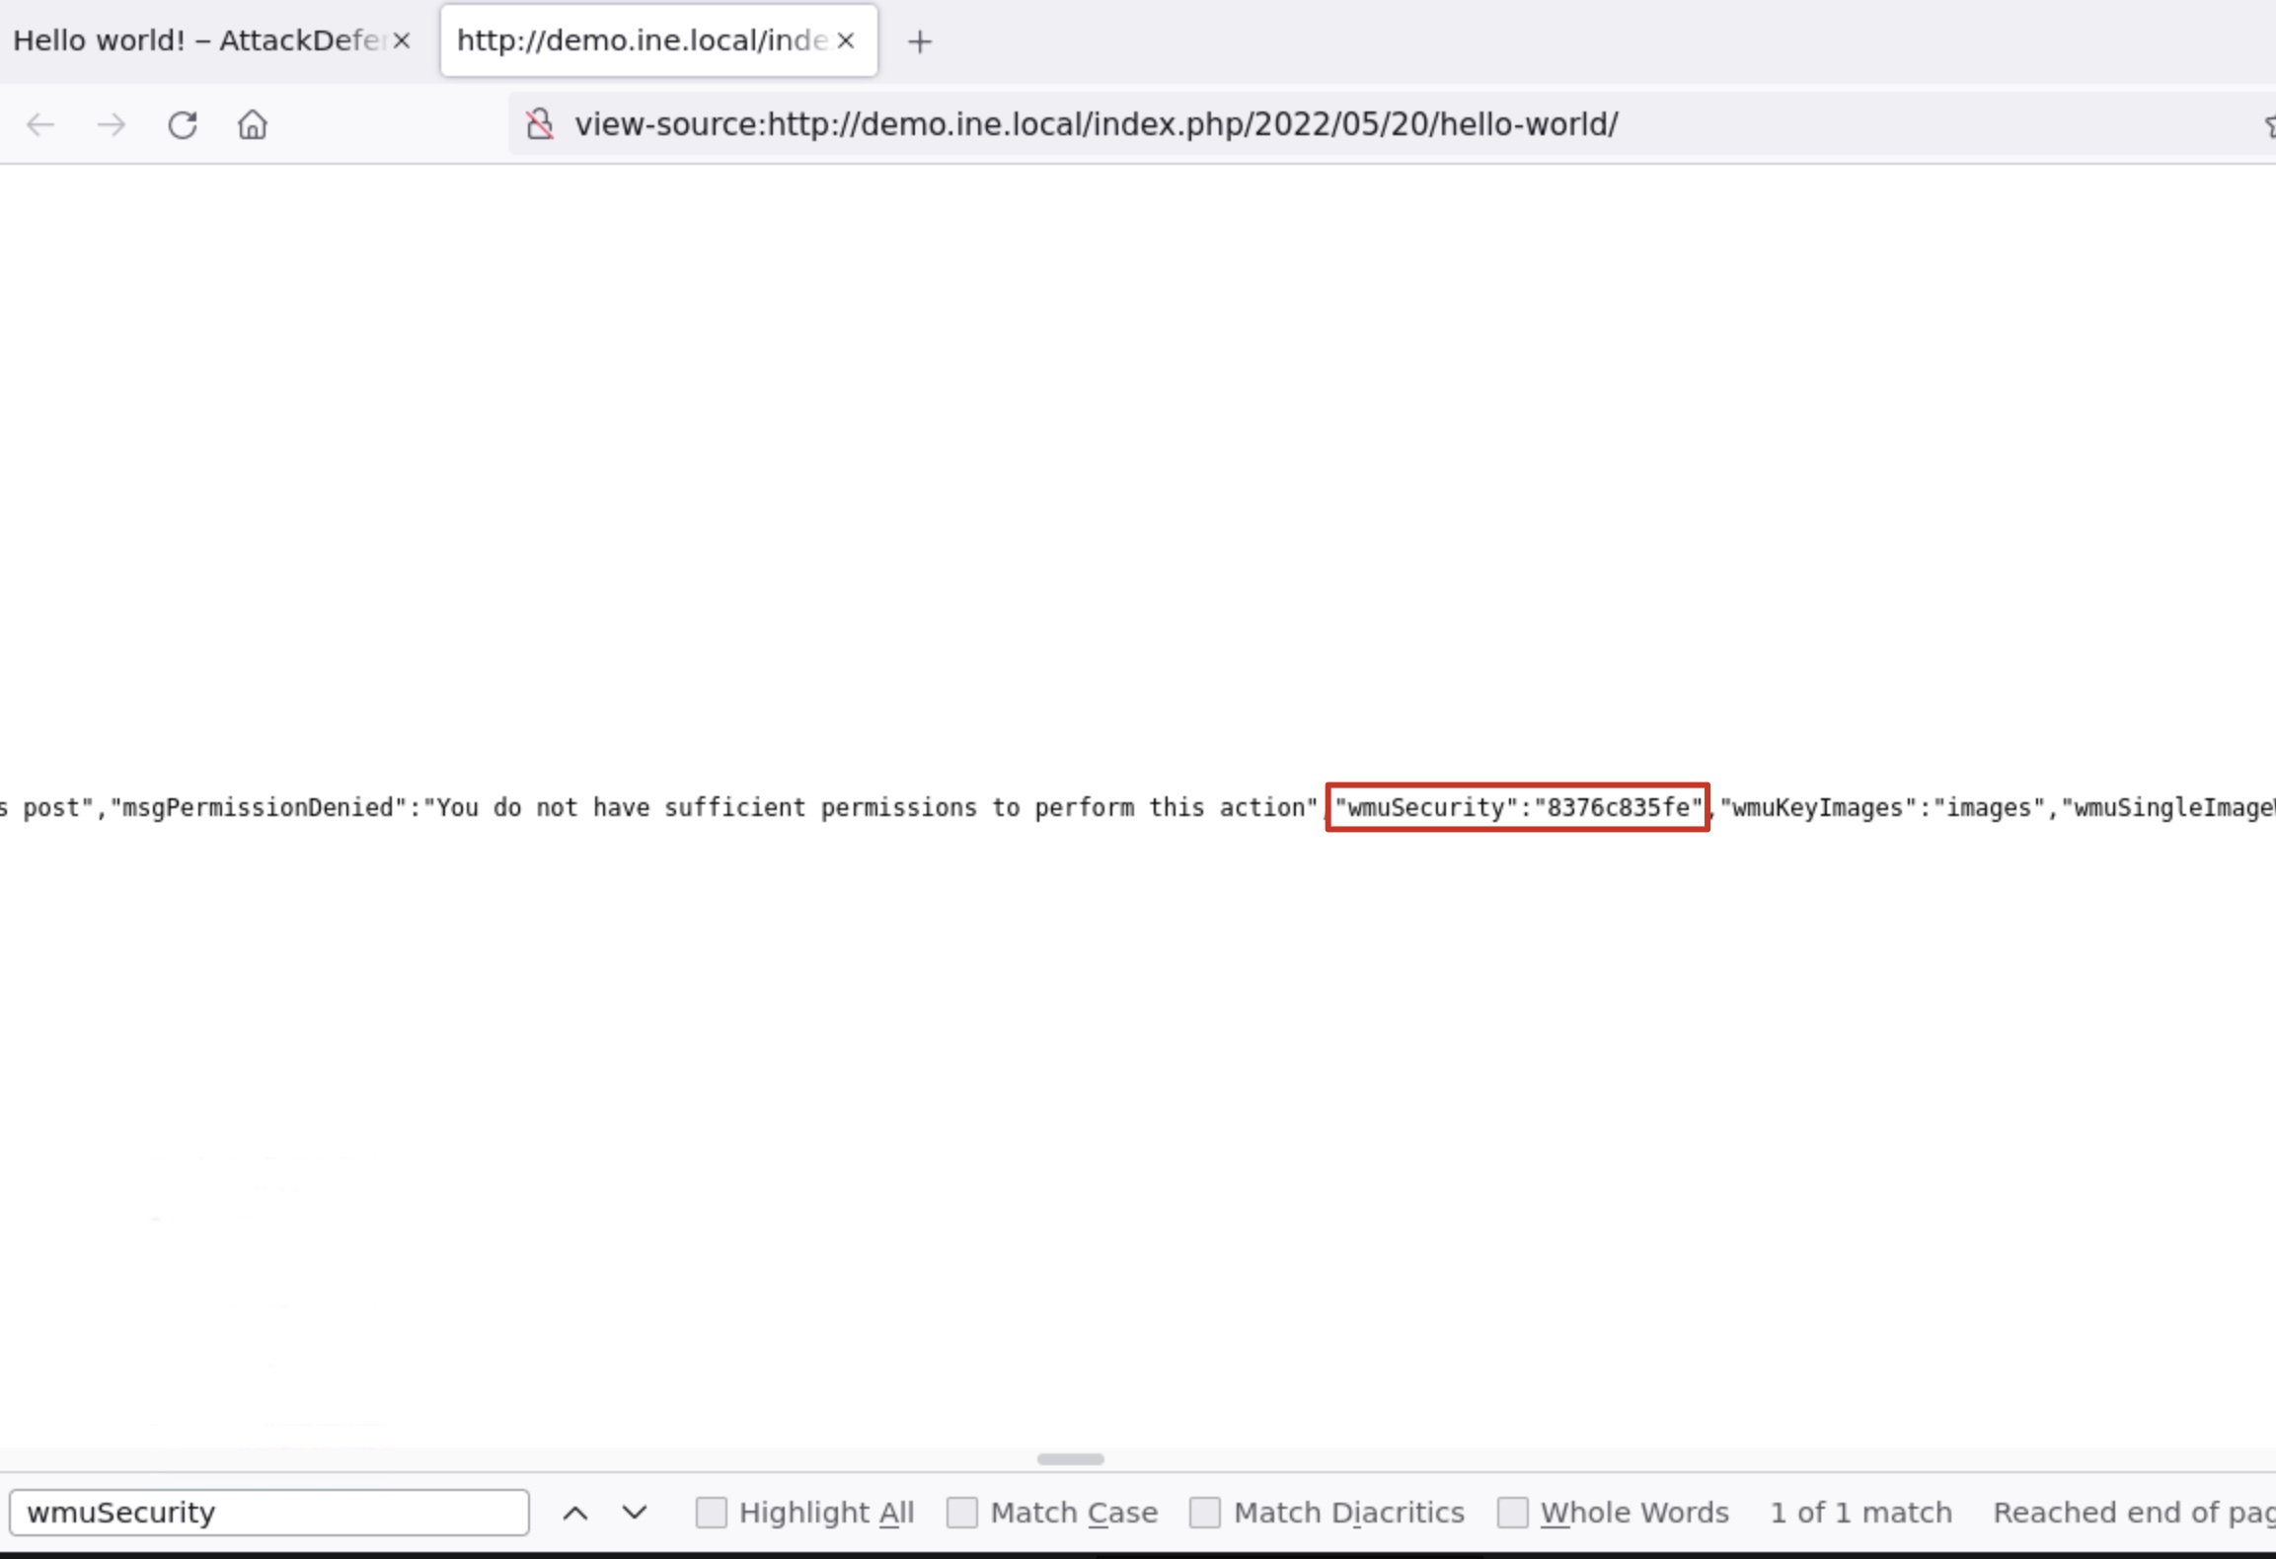Find the previous match with the up arrow

576,1512
